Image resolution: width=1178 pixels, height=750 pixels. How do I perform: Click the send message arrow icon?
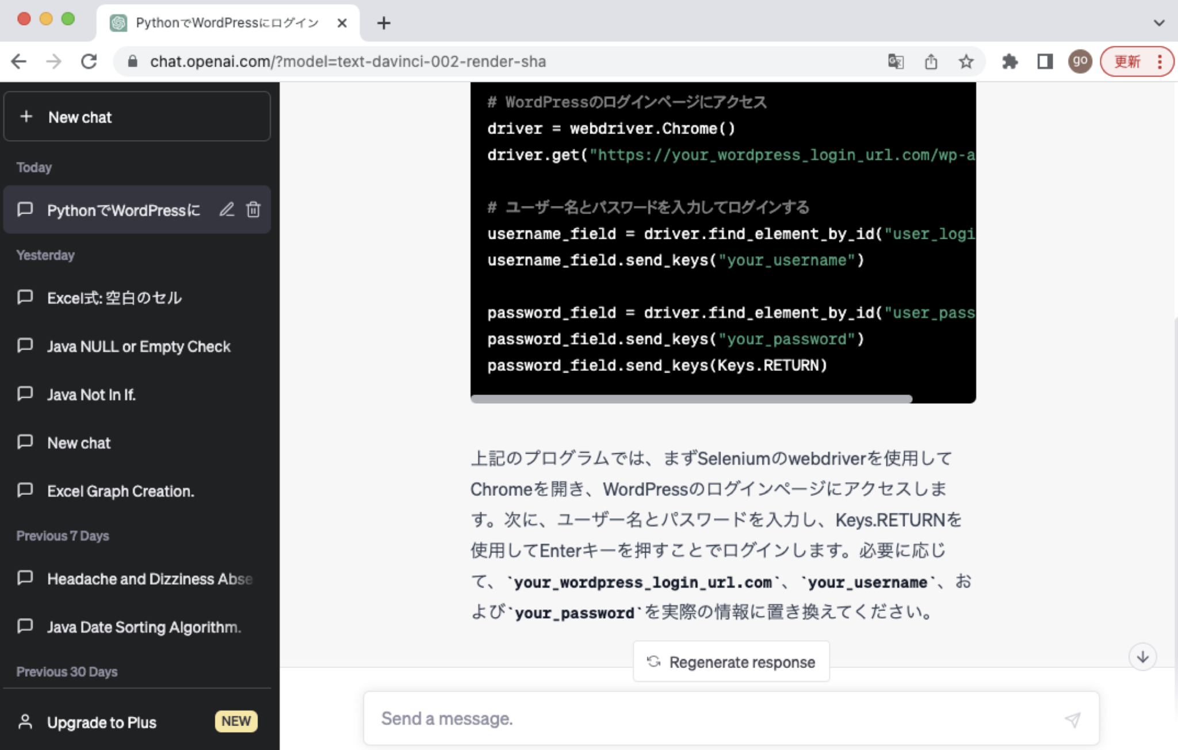1073,719
